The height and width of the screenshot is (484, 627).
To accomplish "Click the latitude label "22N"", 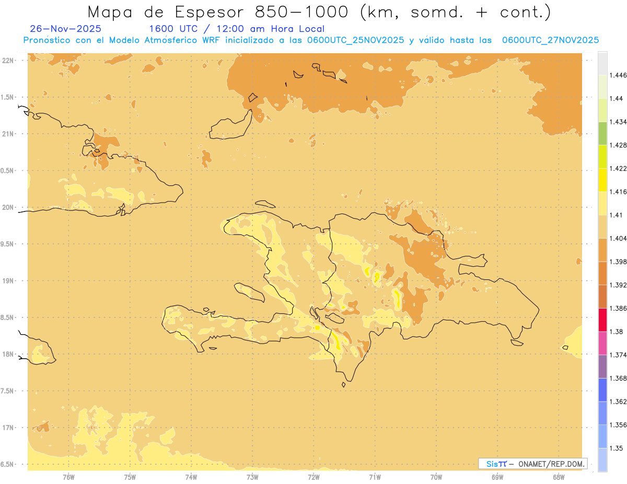I will coord(8,61).
